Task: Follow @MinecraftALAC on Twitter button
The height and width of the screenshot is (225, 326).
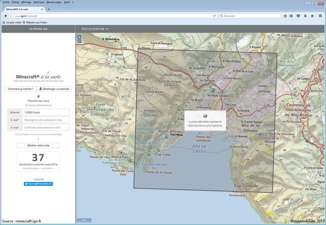Action: (x=39, y=184)
